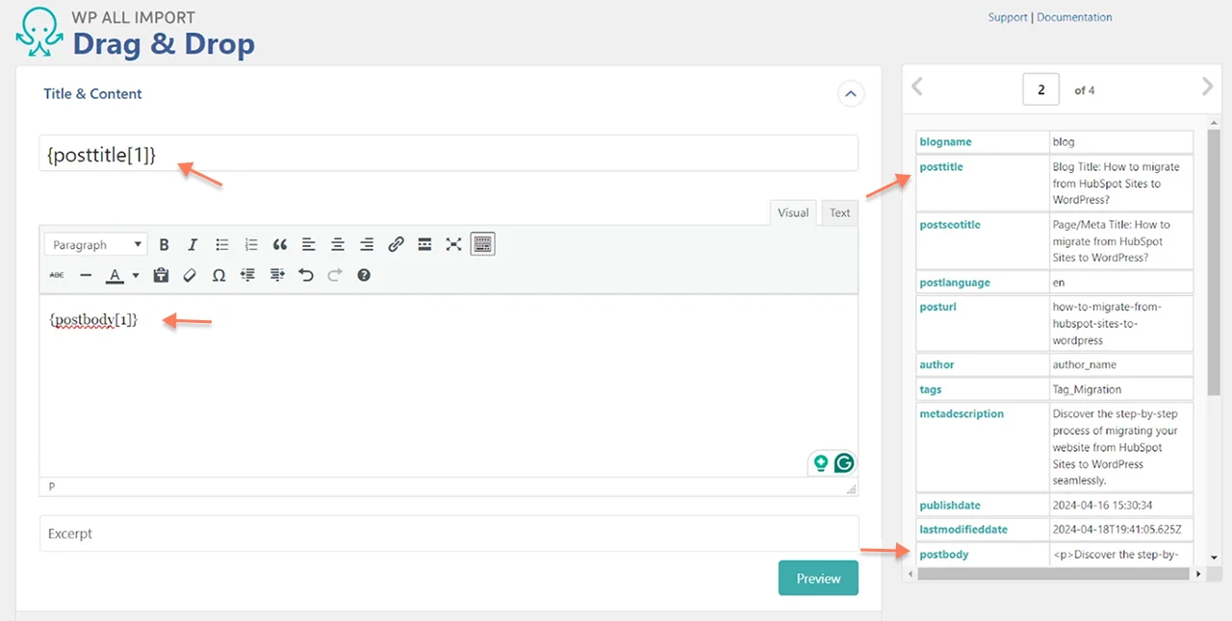Click into the content editor body
This screenshot has width=1232, height=621.
pyautogui.click(x=449, y=385)
